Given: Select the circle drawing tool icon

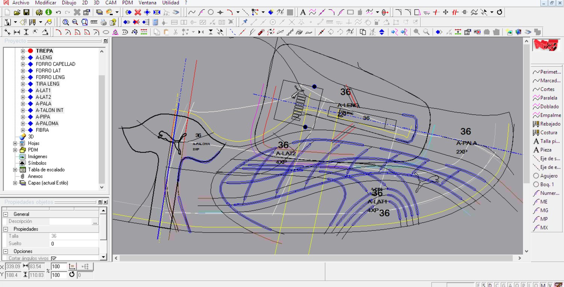Looking at the screenshot, I should point(211,12).
